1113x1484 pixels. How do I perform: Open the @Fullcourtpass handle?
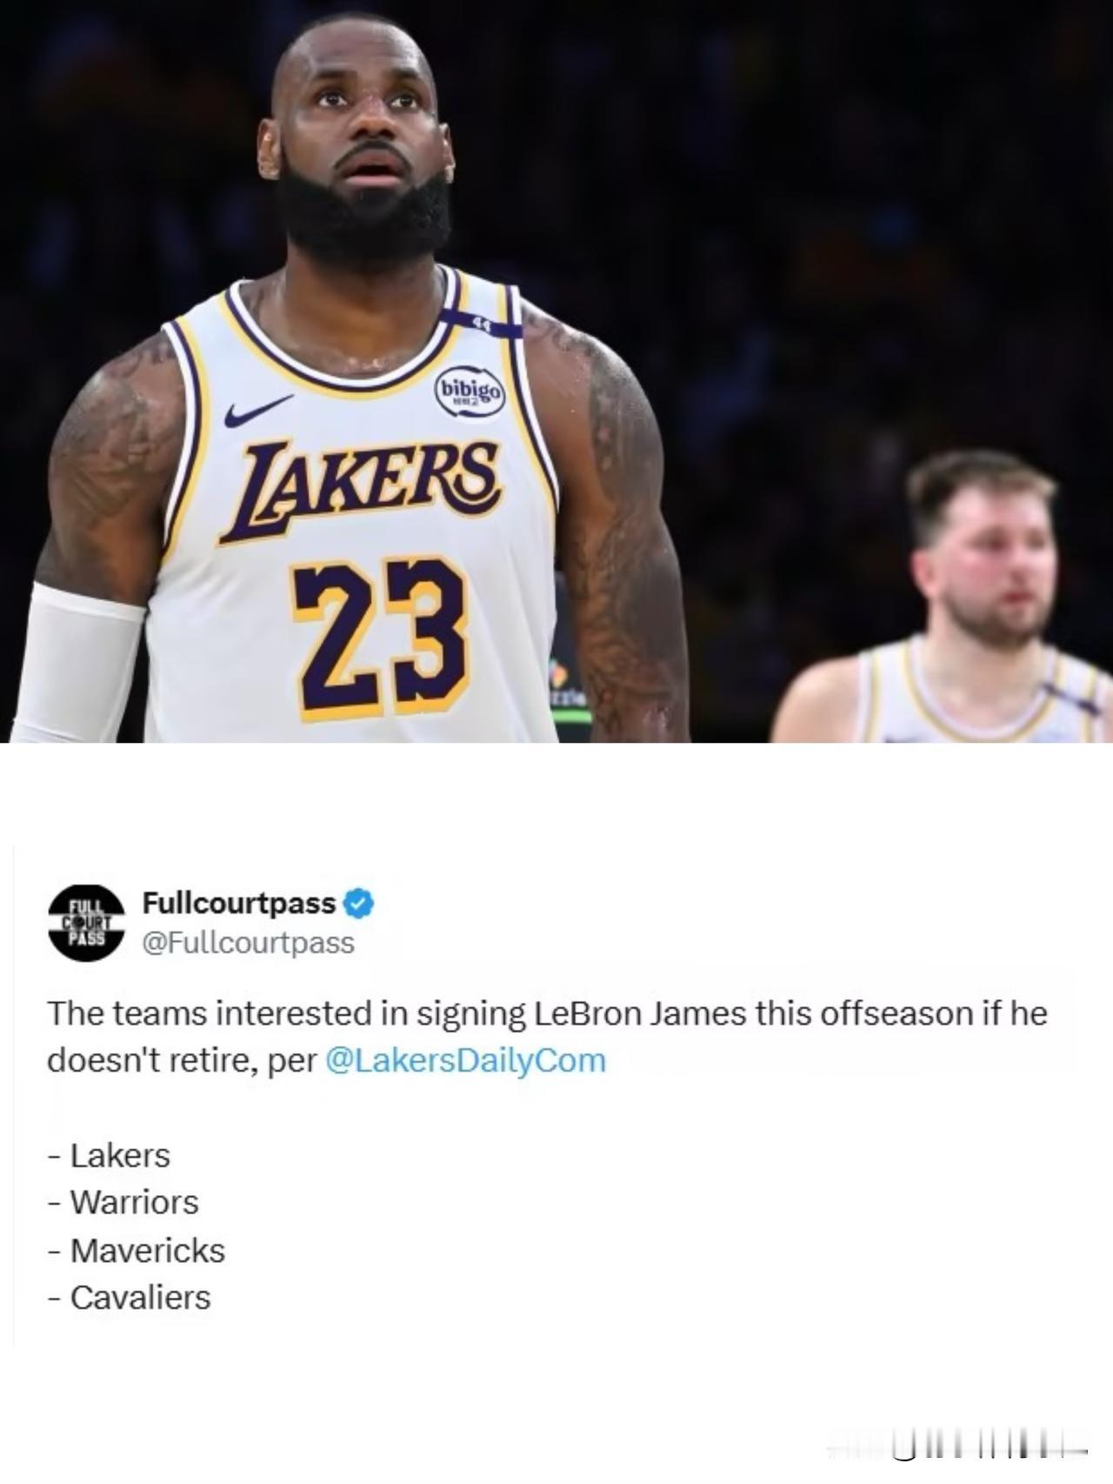249,943
